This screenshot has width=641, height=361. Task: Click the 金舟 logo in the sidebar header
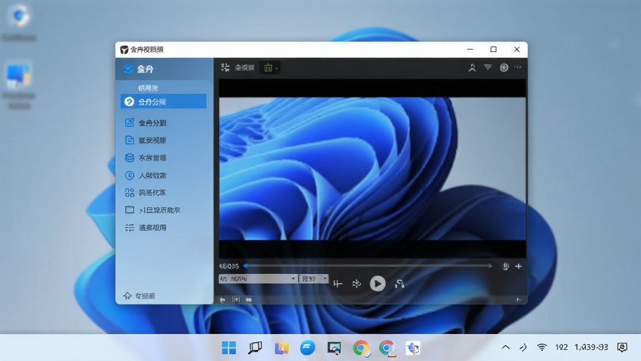point(128,69)
